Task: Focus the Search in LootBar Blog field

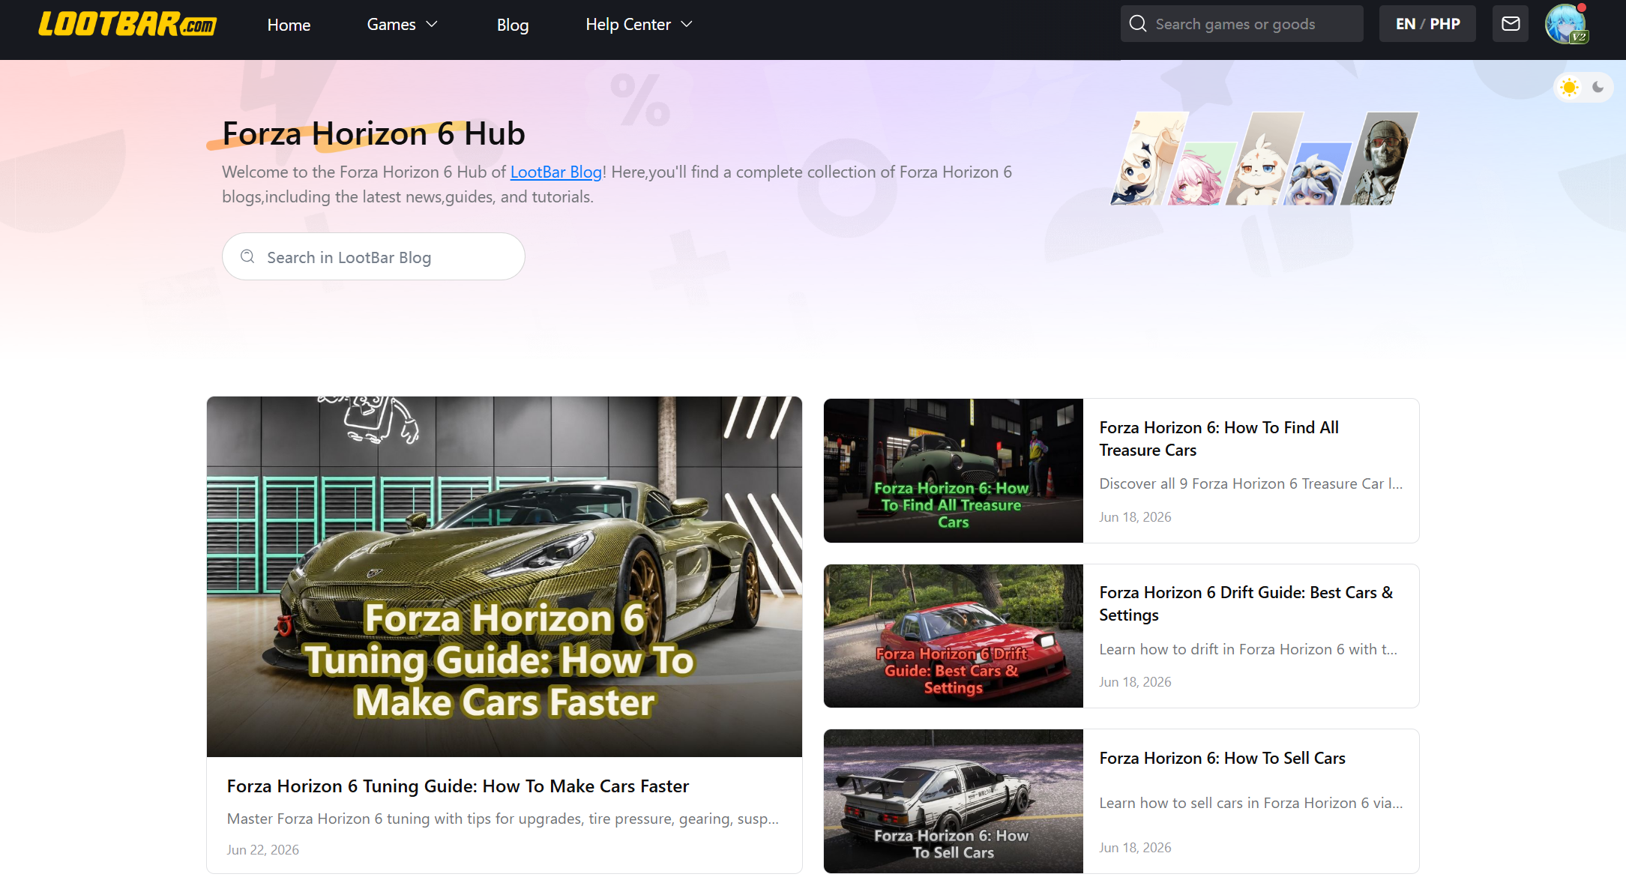Action: 373,256
